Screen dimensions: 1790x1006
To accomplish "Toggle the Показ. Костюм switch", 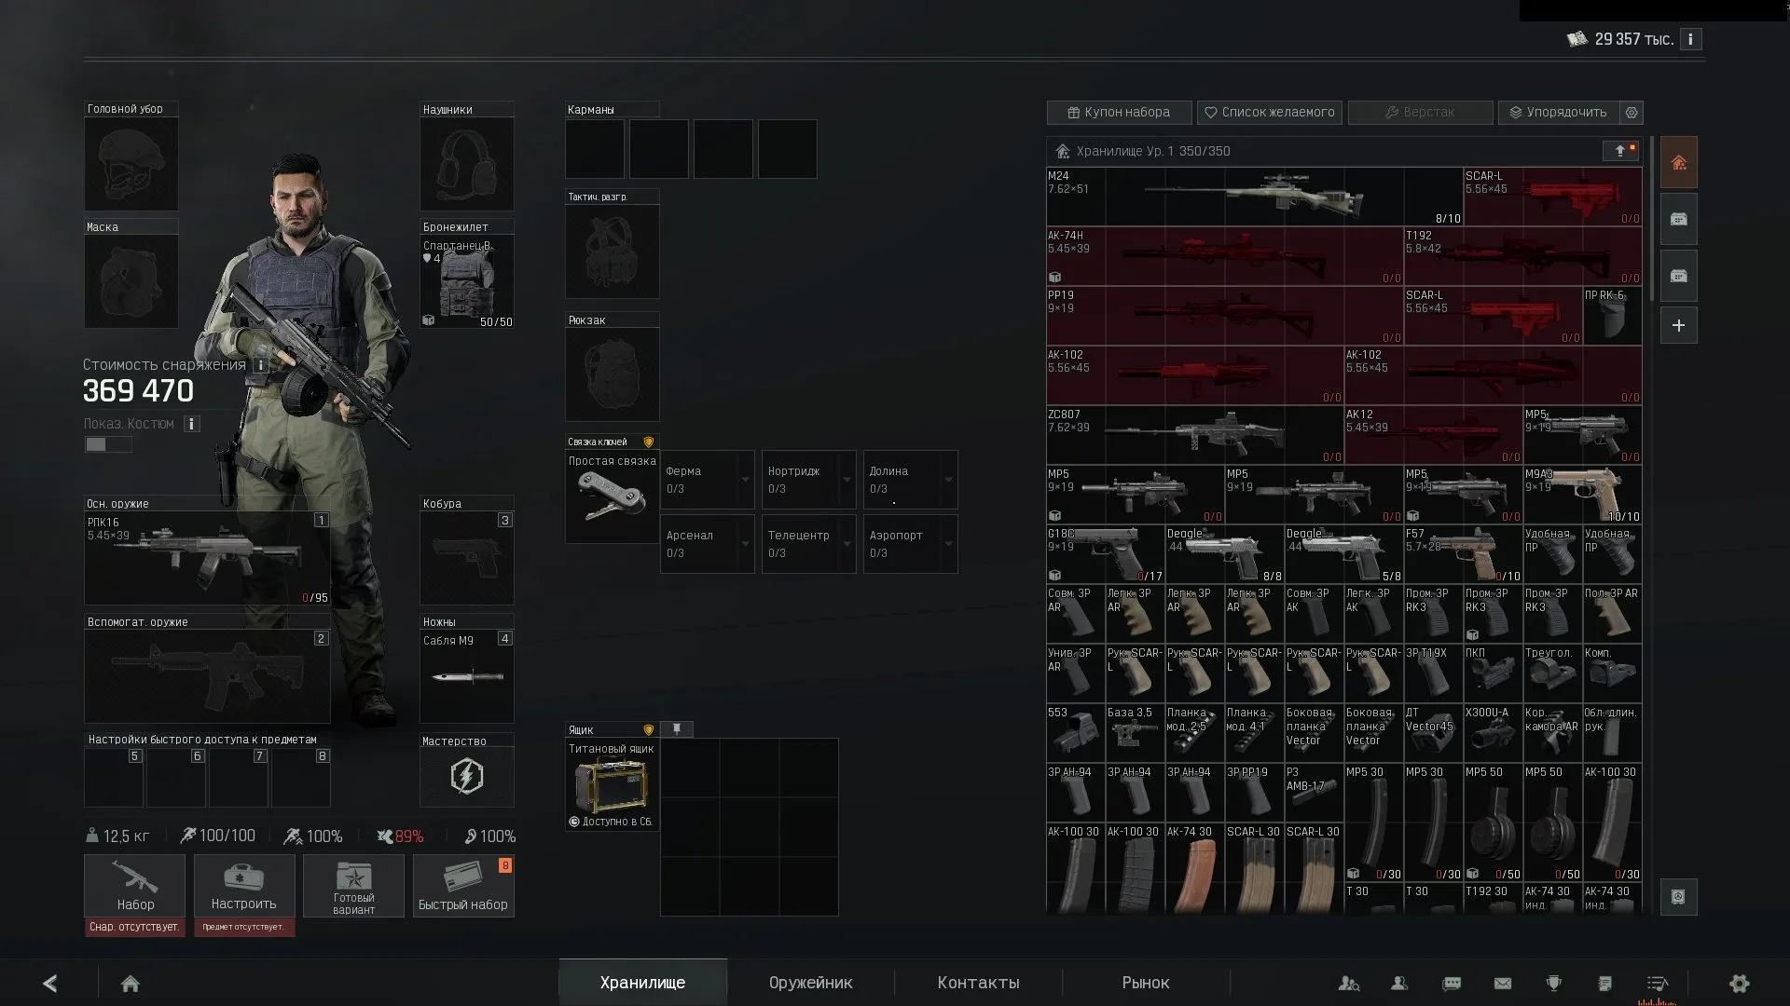I will coord(108,444).
